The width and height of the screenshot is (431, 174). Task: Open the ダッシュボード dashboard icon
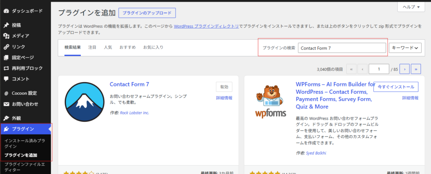tap(6, 11)
